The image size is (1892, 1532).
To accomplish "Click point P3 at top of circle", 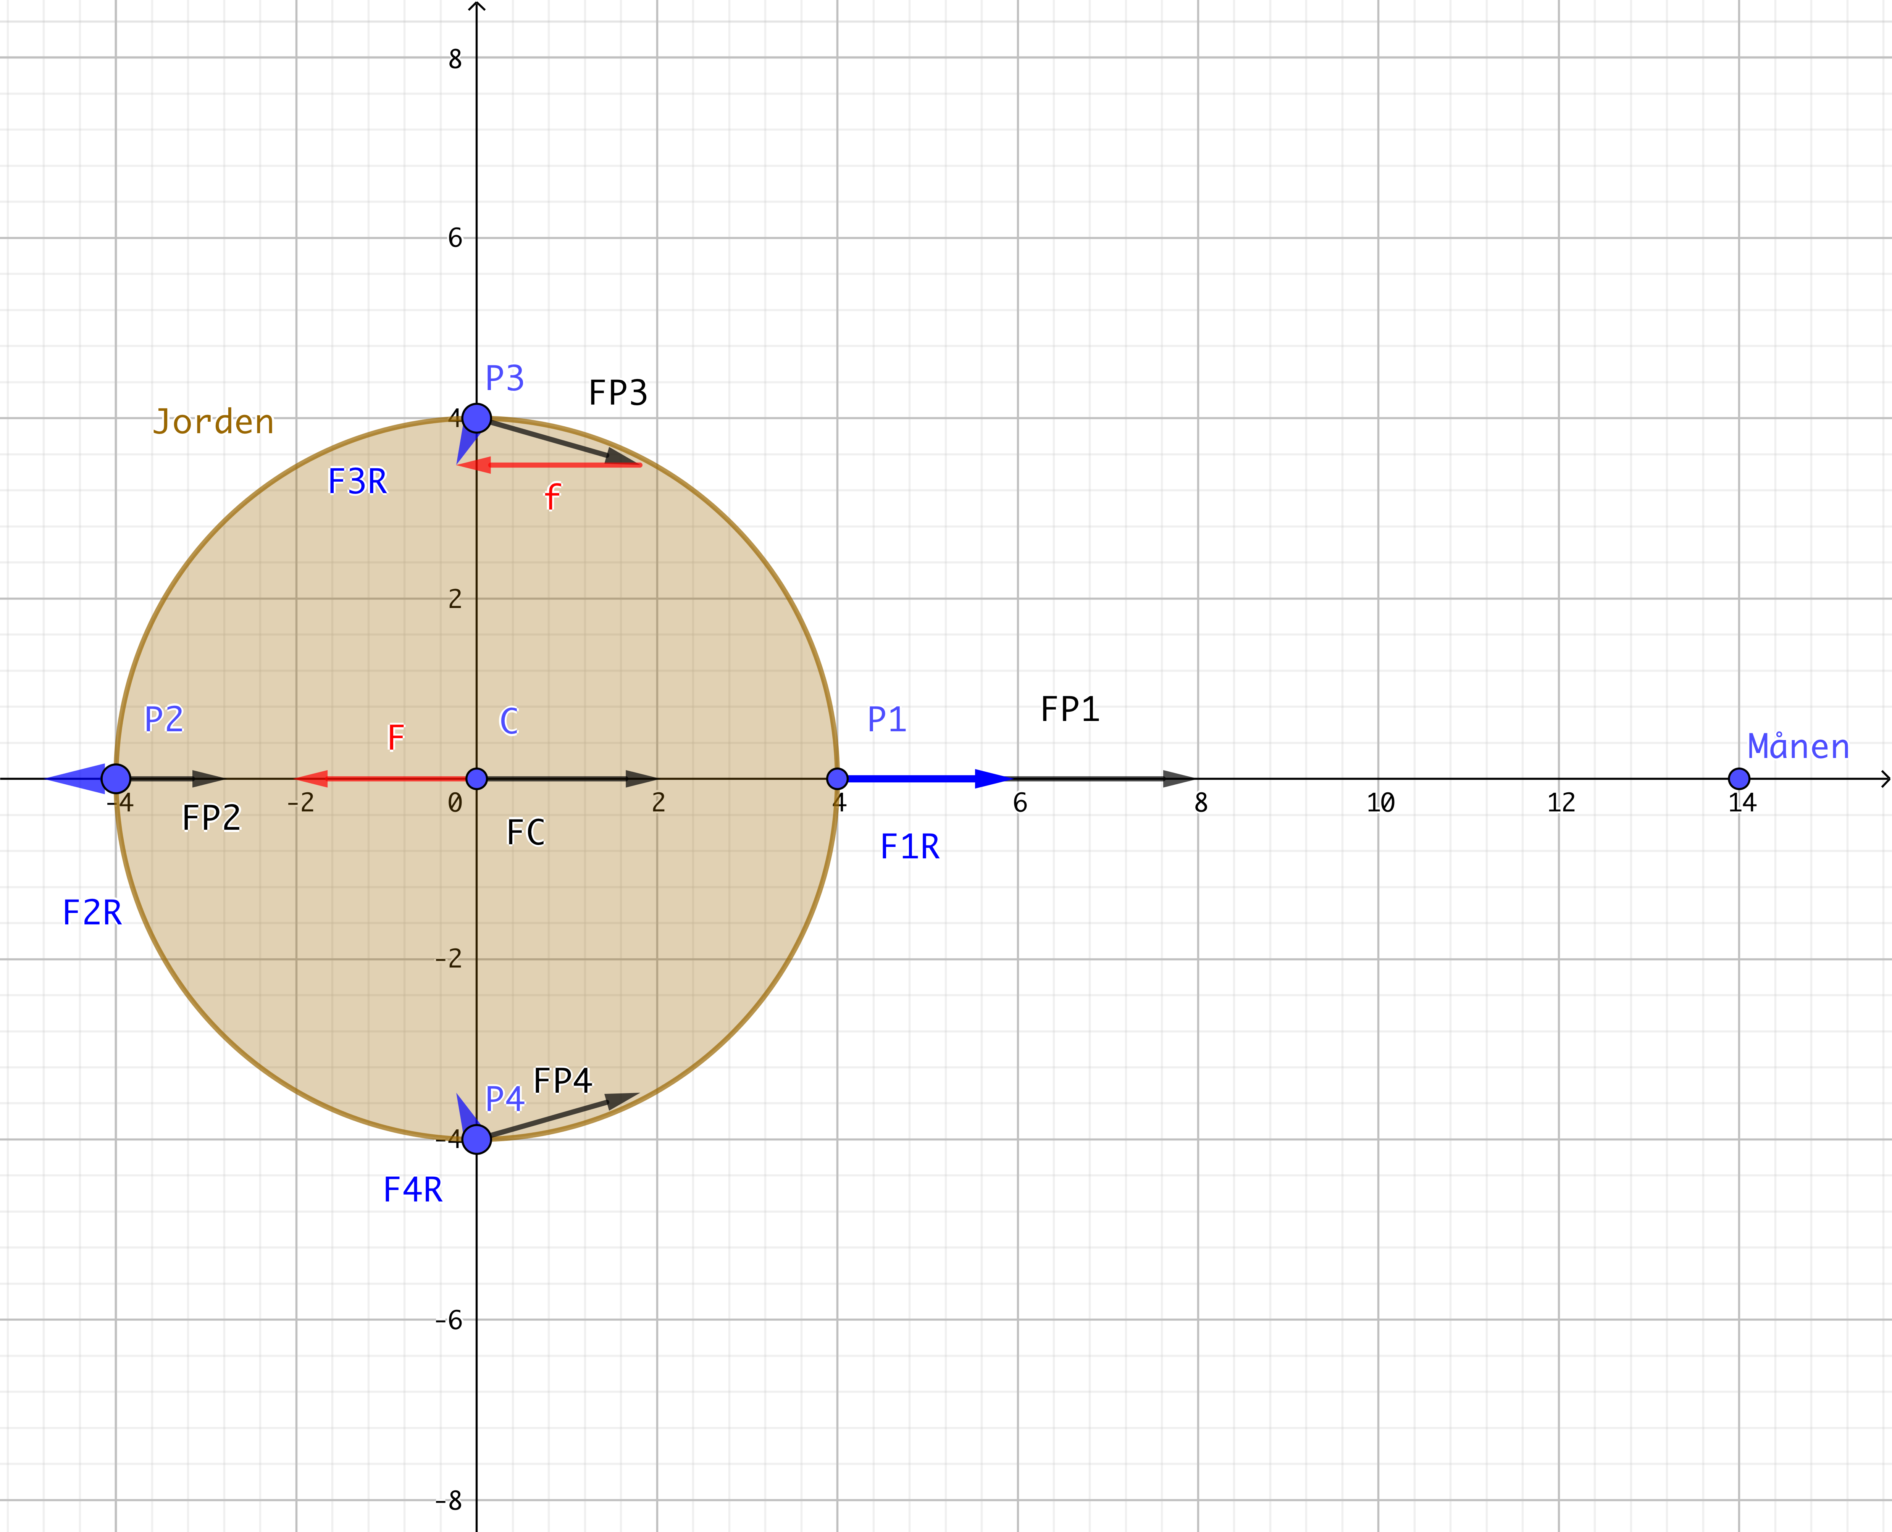I will point(476,418).
